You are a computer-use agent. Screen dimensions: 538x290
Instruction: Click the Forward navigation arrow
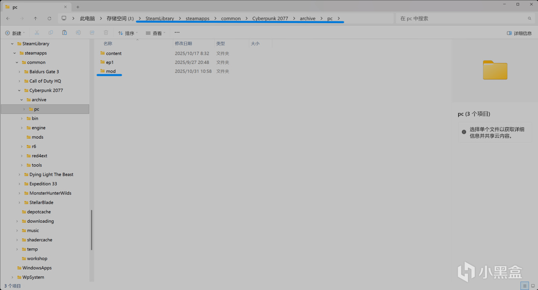click(22, 18)
